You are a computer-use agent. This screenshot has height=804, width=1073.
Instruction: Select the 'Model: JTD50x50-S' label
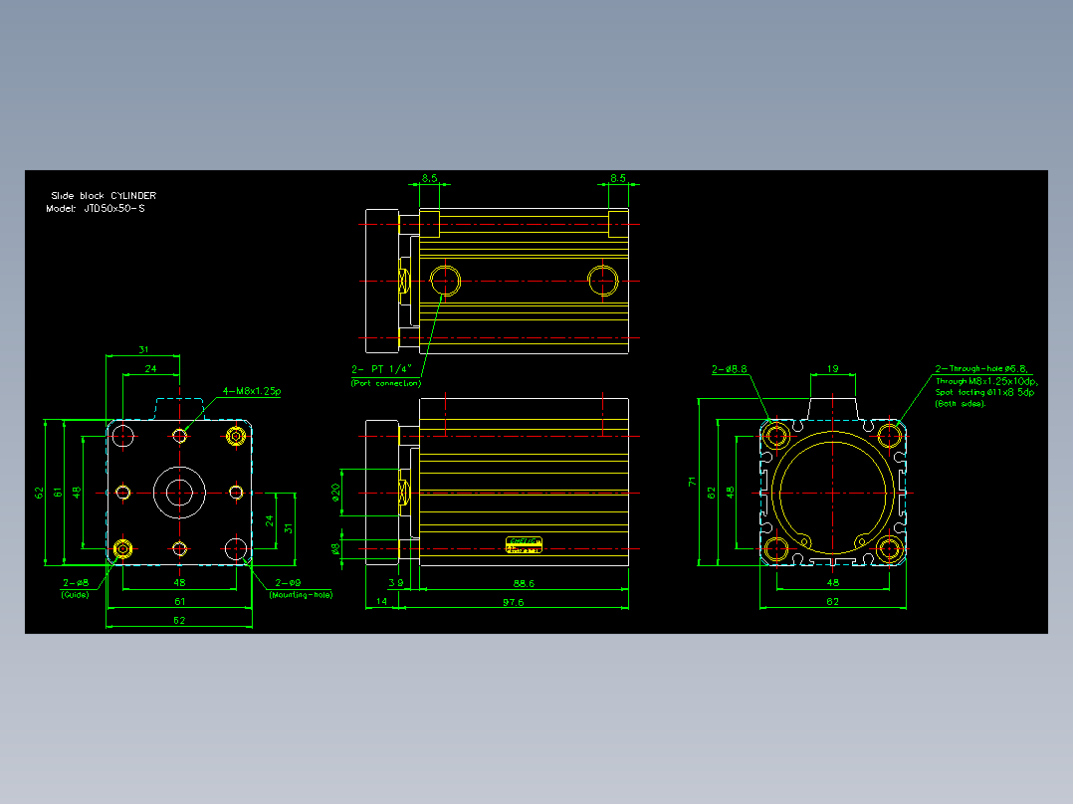tap(96, 209)
